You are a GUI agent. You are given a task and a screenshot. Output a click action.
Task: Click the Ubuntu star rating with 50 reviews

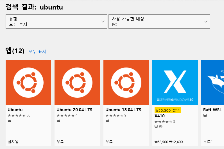(19, 115)
